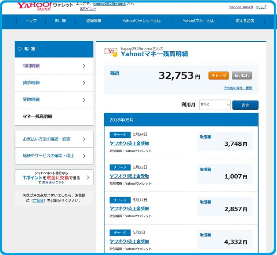Click the chevron arrow beside 請求明細
This screenshot has width=277, height=255.
[84, 83]
